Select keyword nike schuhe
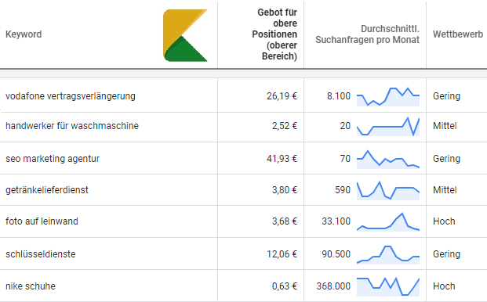487x302 pixels. [31, 286]
